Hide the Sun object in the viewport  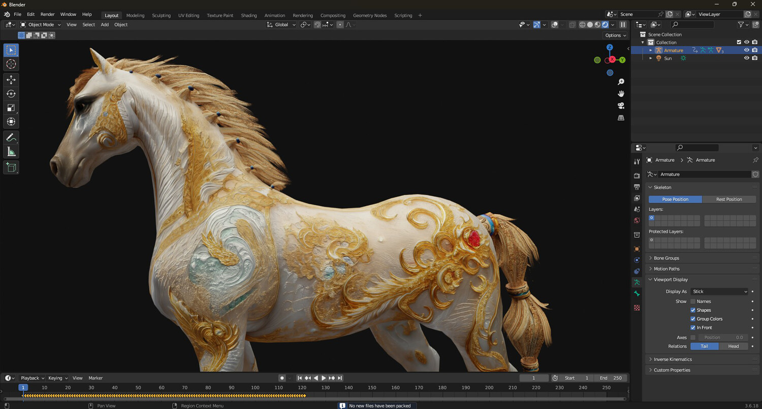747,58
